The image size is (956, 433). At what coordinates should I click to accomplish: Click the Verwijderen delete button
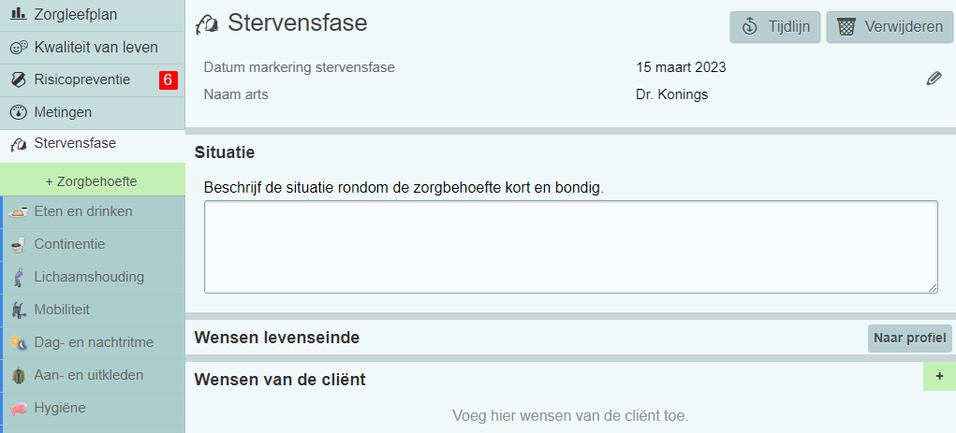click(889, 26)
